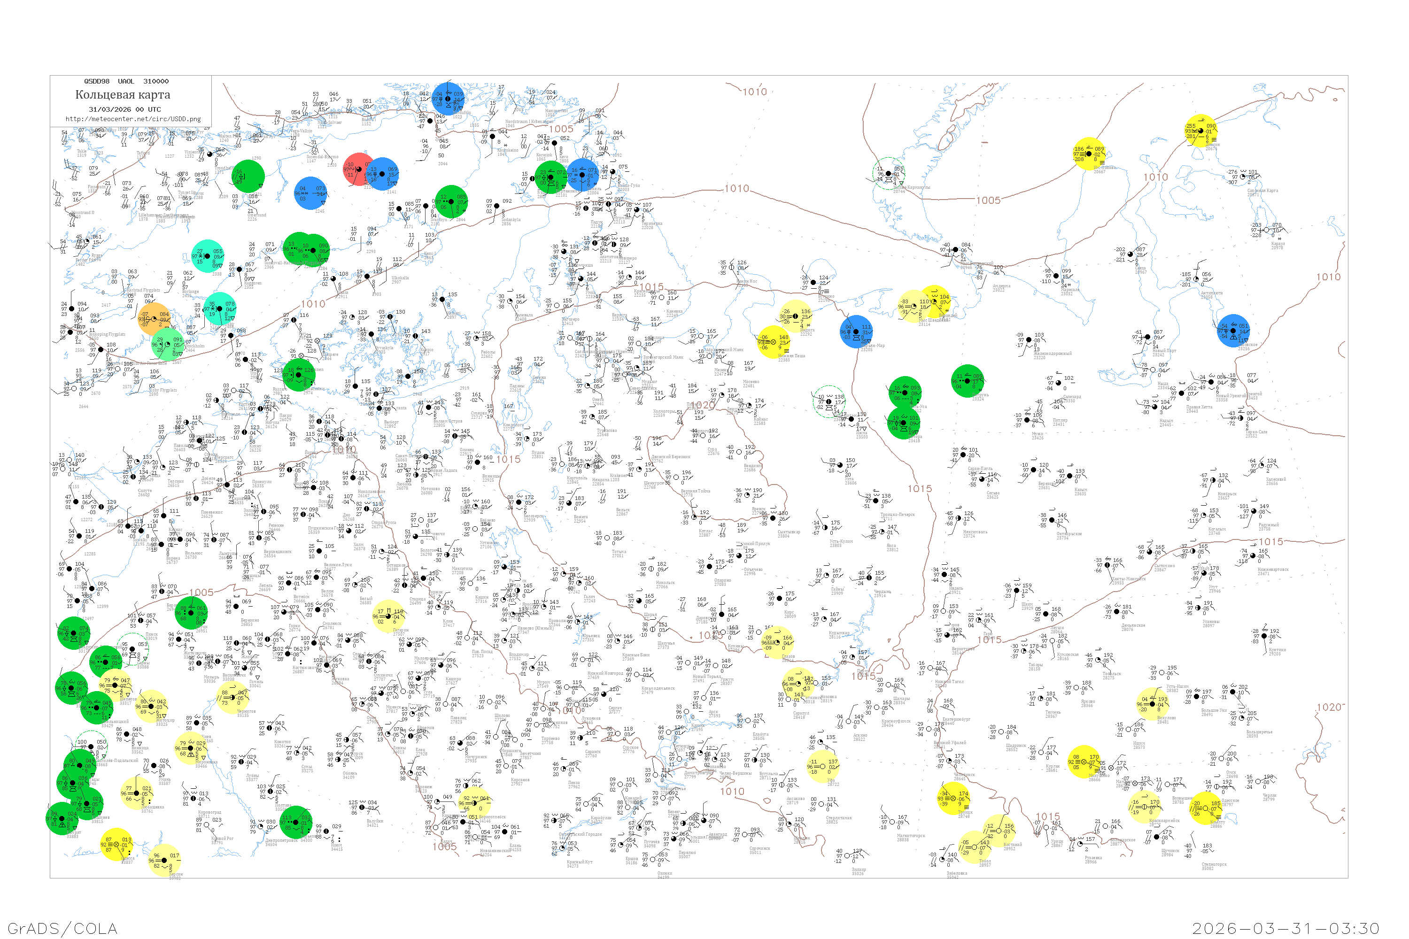Click the GrADS/COLA text at bottom left
The height and width of the screenshot is (939, 1409).
62,928
